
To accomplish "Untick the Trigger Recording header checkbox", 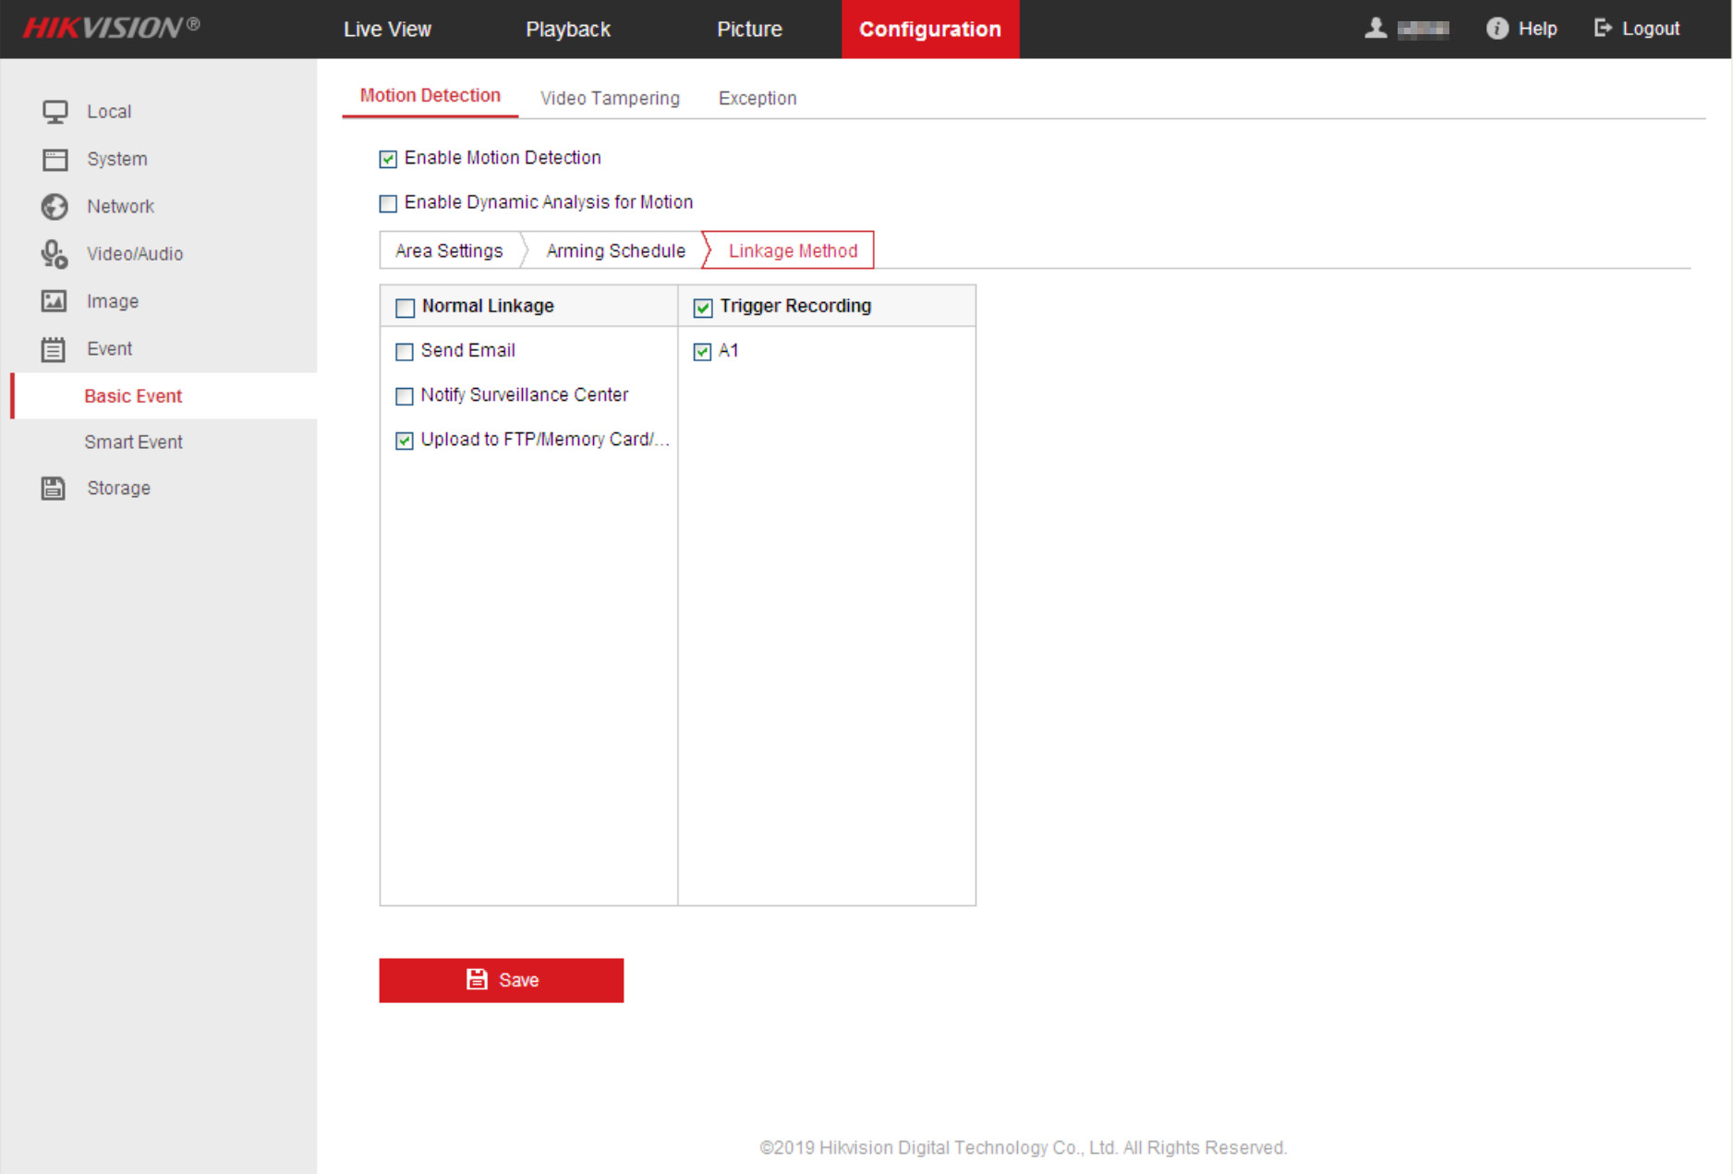I will (x=703, y=308).
